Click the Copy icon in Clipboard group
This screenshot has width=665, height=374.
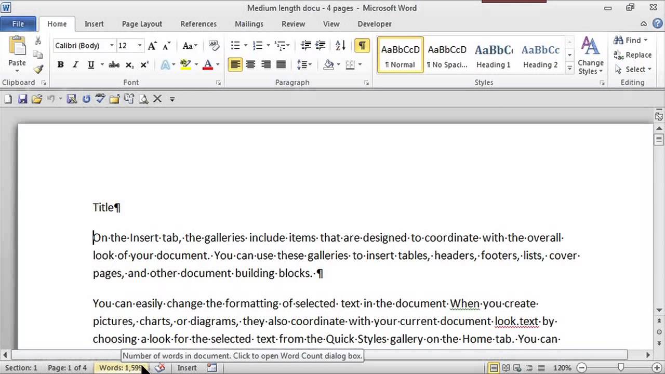[38, 55]
